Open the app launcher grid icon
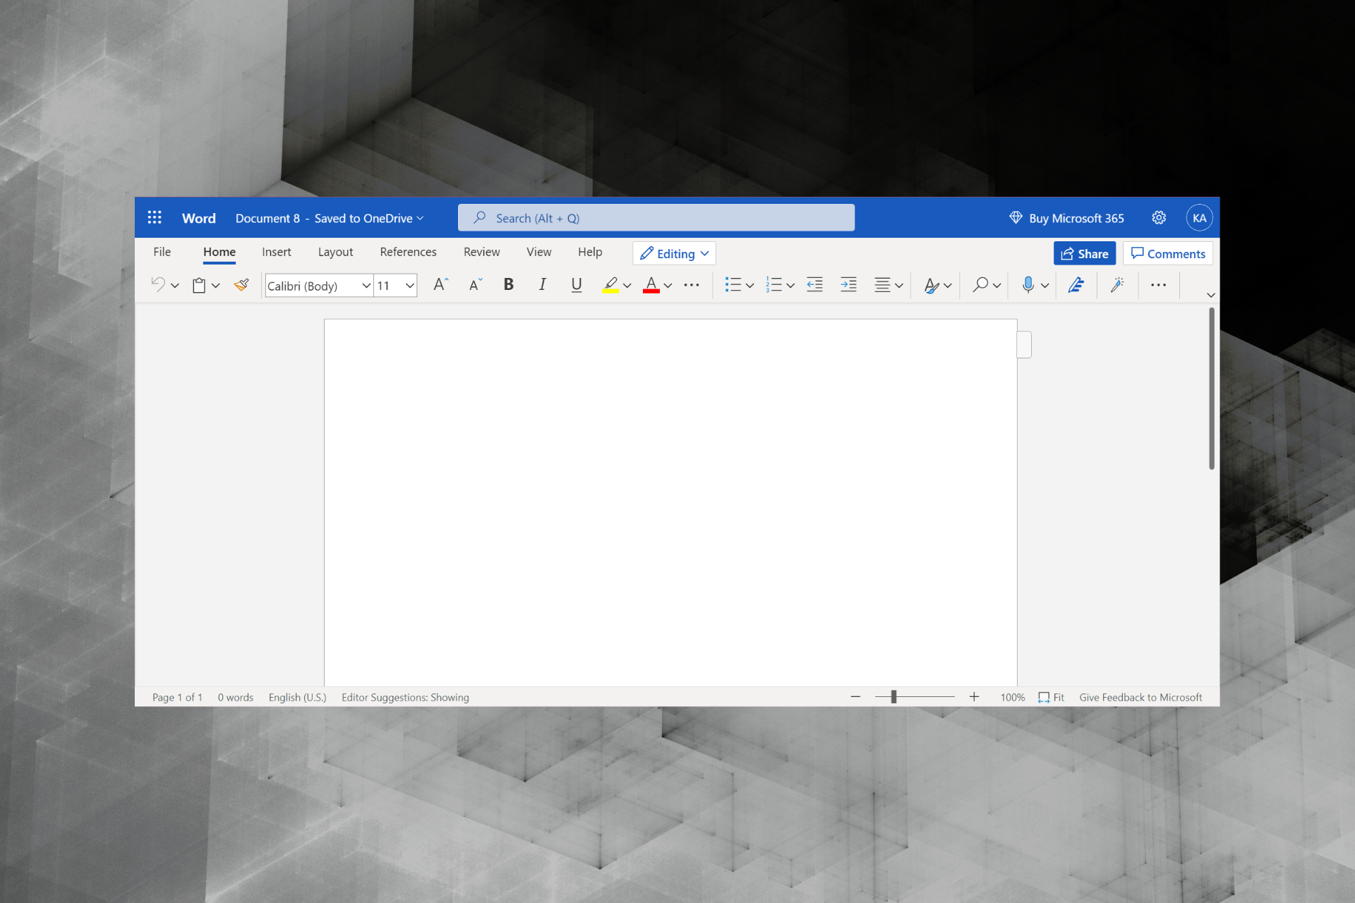 pos(155,218)
